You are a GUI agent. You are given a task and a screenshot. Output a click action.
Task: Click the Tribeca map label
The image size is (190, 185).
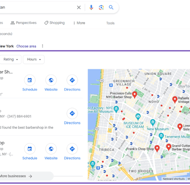(106, 150)
